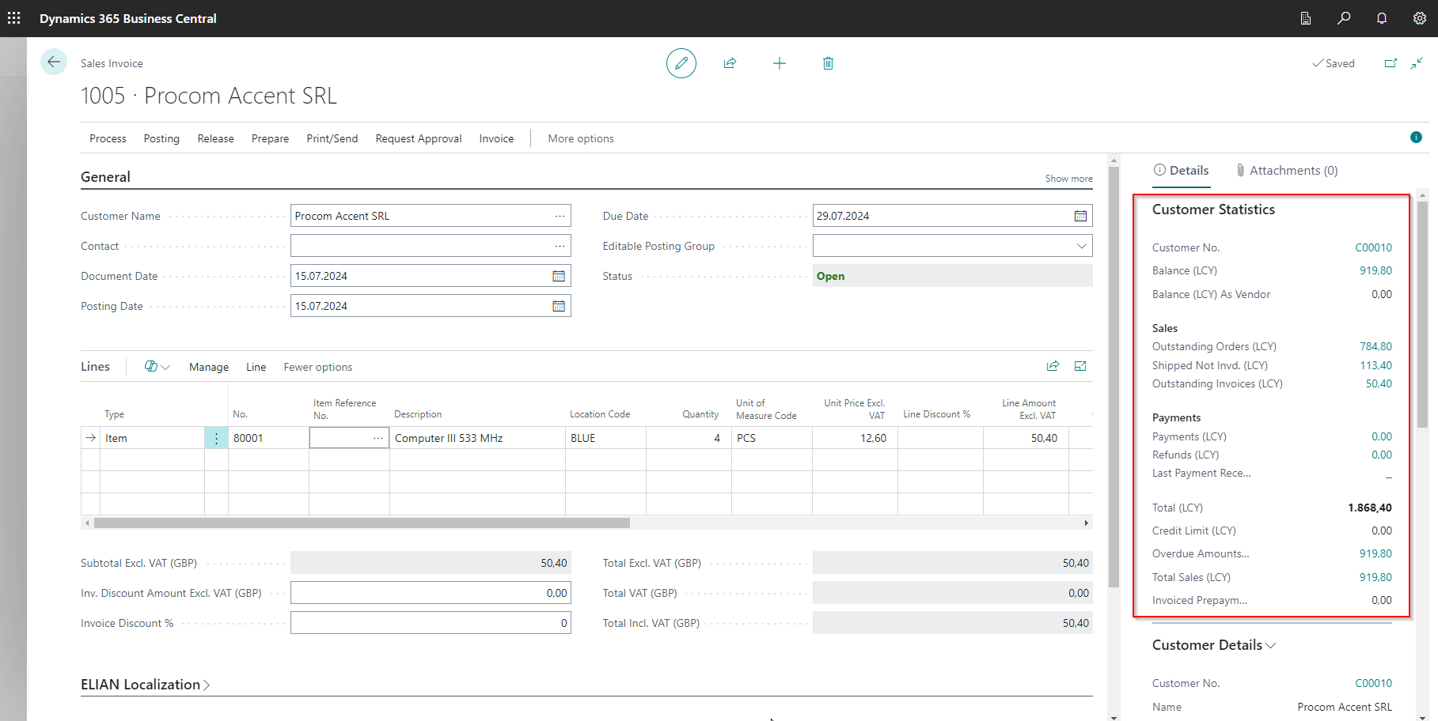Open the Manage menu in Lines
The image size is (1438, 721).
[209, 367]
